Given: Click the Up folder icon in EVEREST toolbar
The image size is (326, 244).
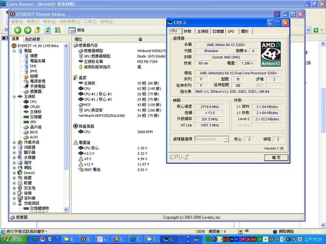Looking at the screenshot, I should pyautogui.click(x=37, y=30).
